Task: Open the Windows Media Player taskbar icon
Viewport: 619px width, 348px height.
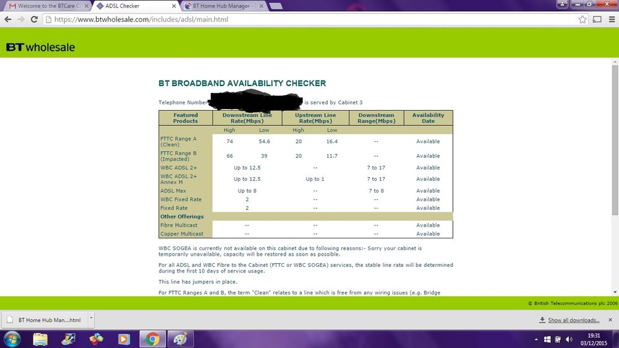Action: tap(124, 339)
